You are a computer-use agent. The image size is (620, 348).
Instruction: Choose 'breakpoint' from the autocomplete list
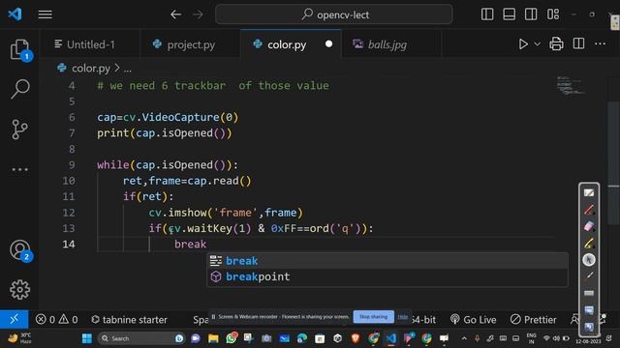[387, 276]
